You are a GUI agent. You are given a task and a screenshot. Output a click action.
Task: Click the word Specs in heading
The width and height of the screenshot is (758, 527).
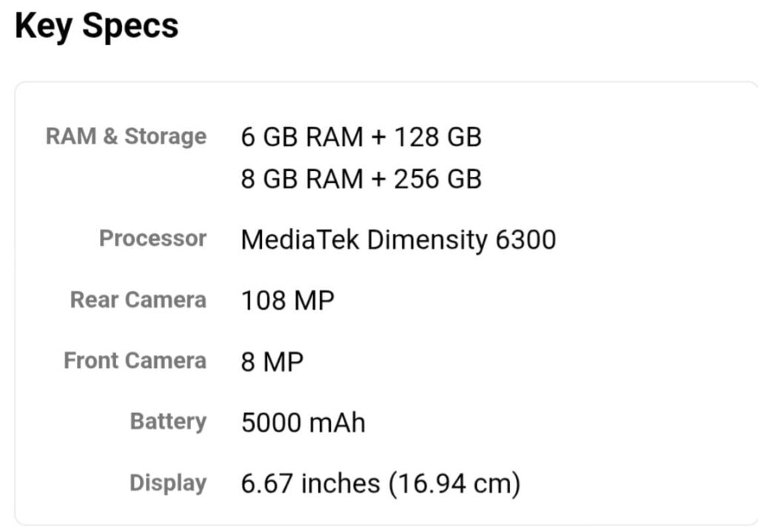tap(130, 27)
